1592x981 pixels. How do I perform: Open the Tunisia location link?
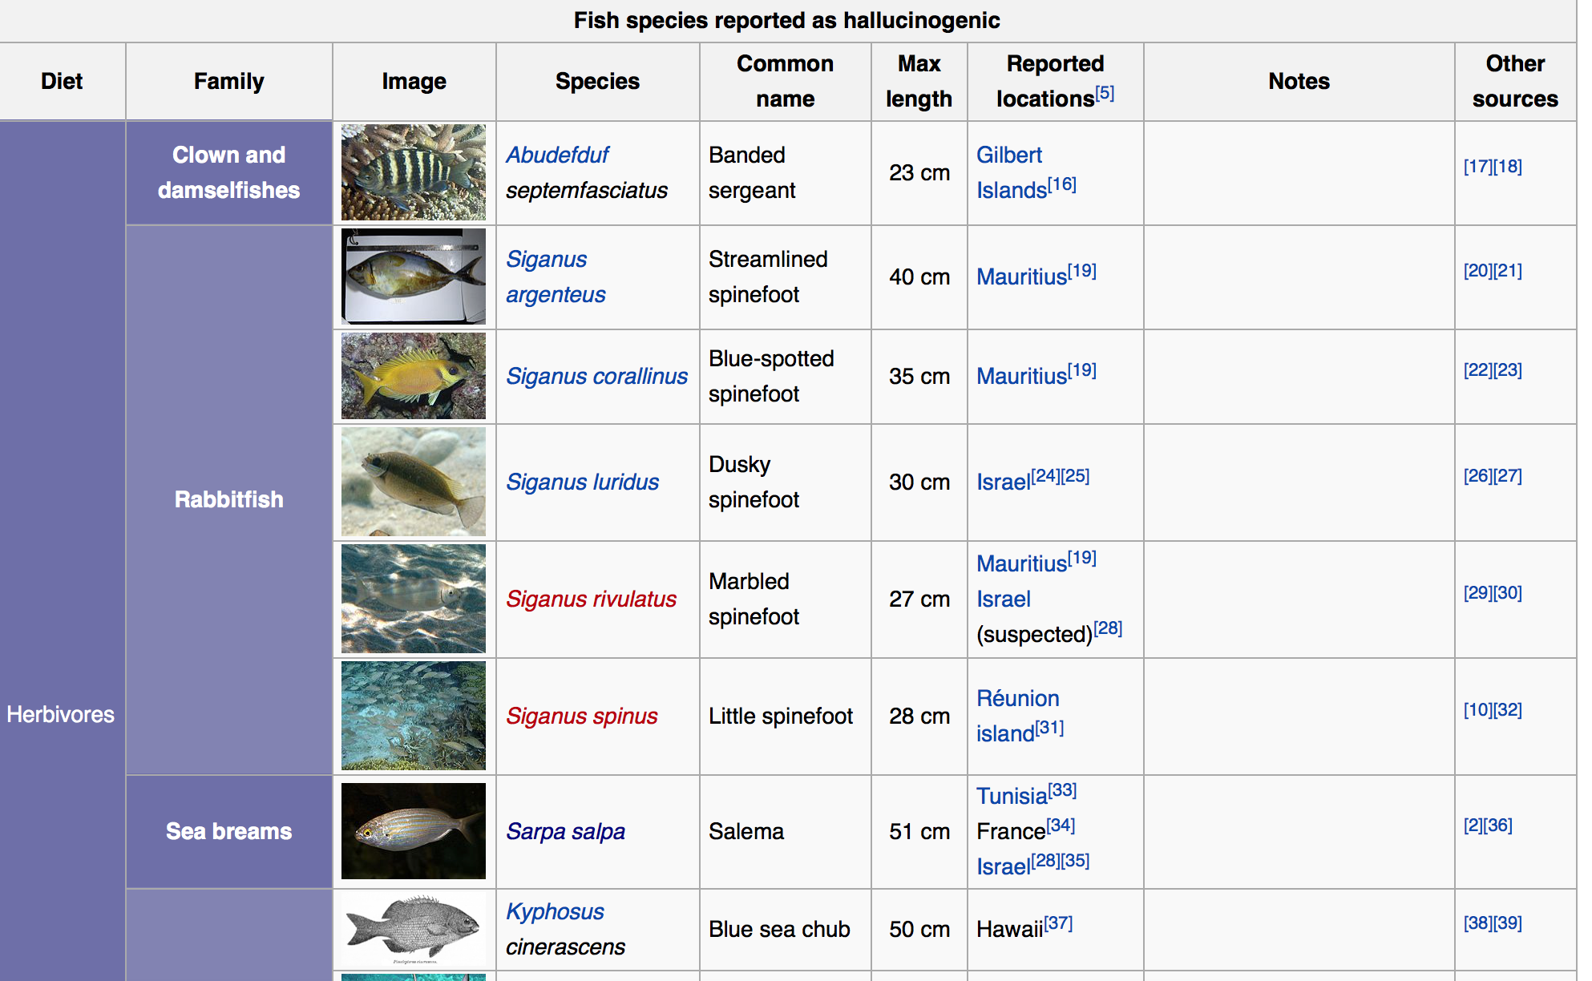coord(1012,796)
